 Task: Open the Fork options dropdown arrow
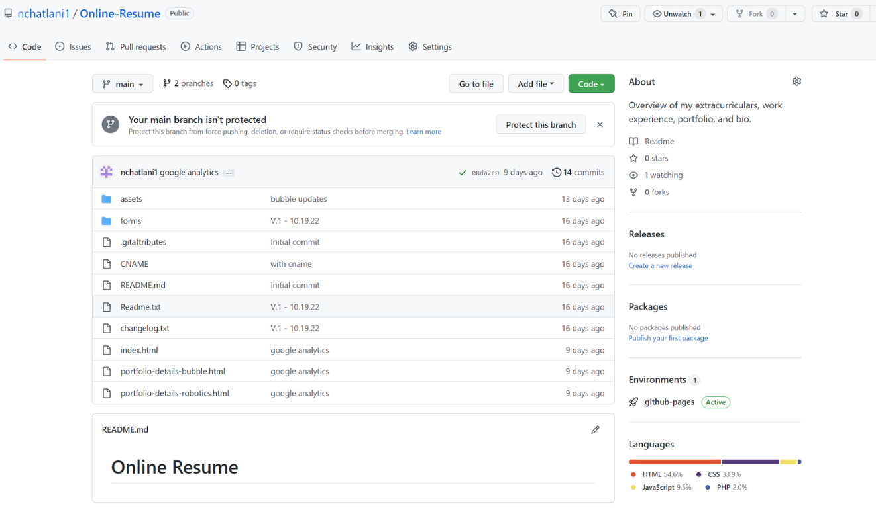click(x=794, y=14)
